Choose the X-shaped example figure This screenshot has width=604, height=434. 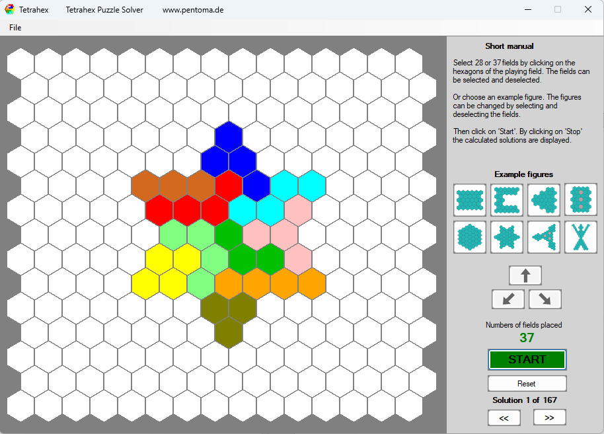(580, 237)
